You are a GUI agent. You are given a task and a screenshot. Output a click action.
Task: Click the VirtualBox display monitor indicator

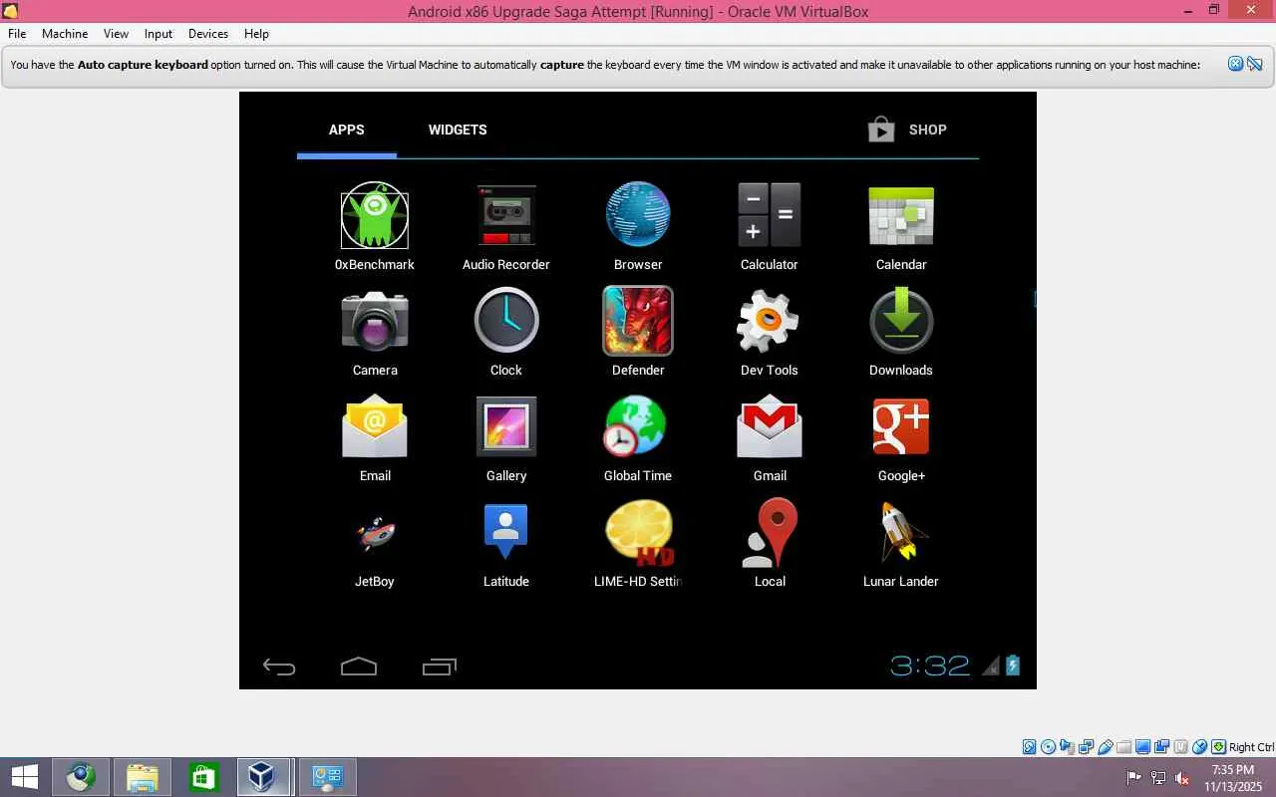tap(1143, 747)
